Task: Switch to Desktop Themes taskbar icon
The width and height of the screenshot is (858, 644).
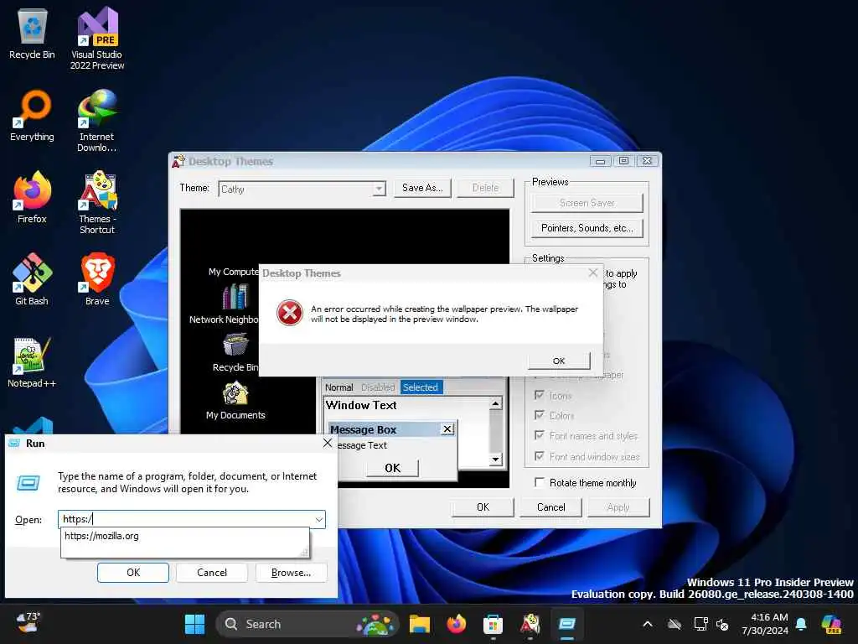Action: pos(530,624)
